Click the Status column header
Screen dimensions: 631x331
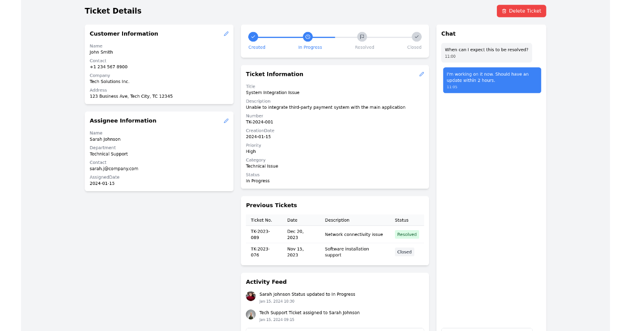click(401, 220)
